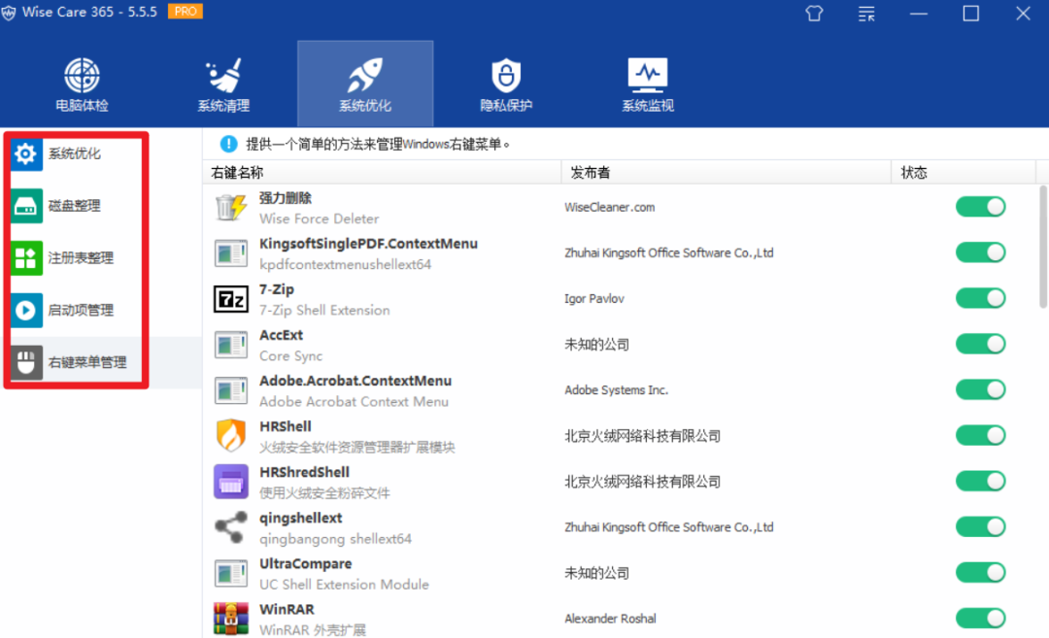
Task: Sort by the 状态 column header
Action: (x=963, y=173)
